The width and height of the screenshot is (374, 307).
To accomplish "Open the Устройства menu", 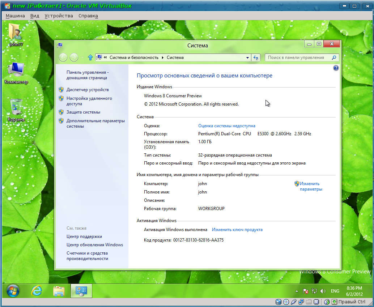I will click(x=59, y=16).
